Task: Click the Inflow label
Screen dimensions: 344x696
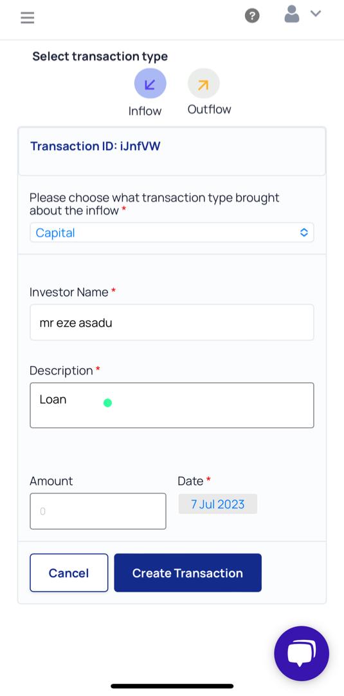Action: pyautogui.click(x=145, y=111)
